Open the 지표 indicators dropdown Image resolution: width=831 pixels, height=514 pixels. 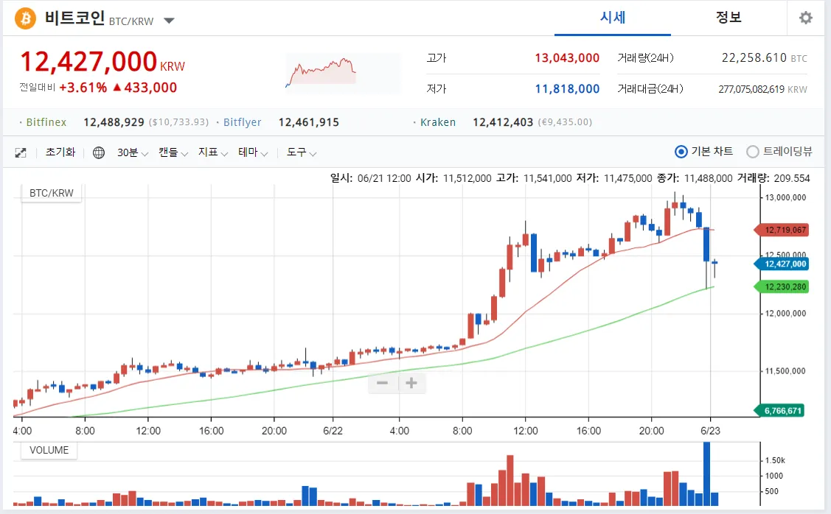(213, 153)
